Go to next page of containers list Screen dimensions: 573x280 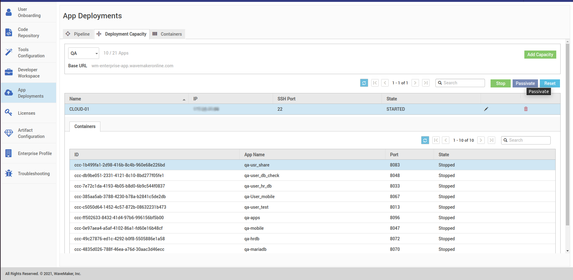pyautogui.click(x=481, y=140)
